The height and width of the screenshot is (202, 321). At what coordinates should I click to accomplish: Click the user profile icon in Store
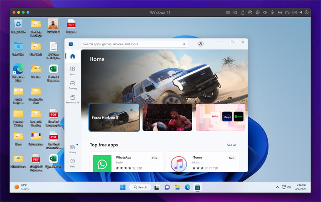(x=200, y=44)
